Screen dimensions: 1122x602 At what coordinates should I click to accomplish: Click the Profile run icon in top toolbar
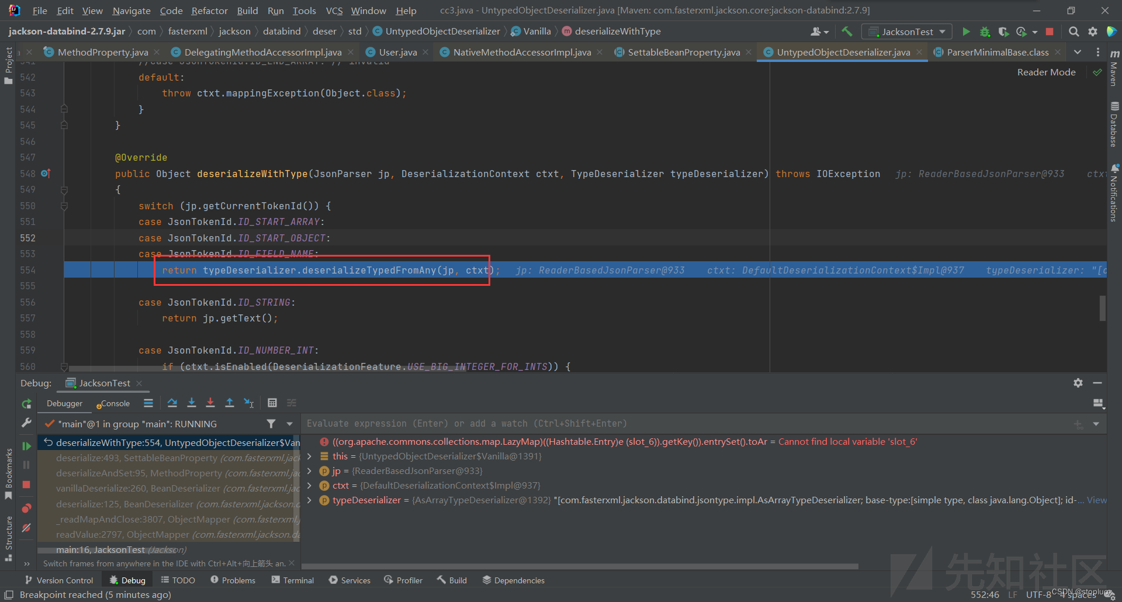1021,32
